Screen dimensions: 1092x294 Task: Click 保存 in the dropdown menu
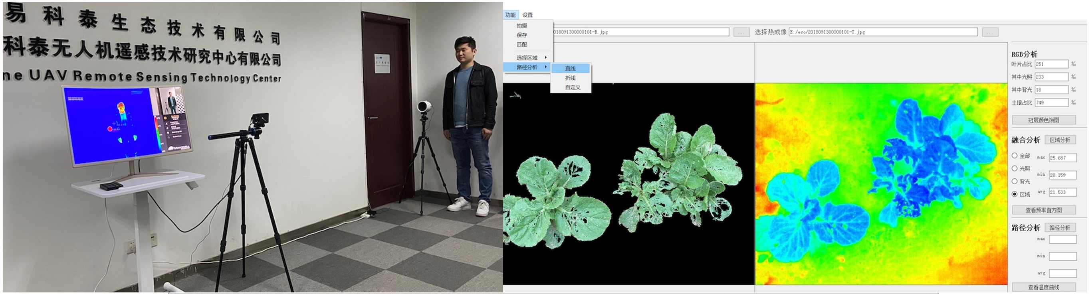click(522, 35)
